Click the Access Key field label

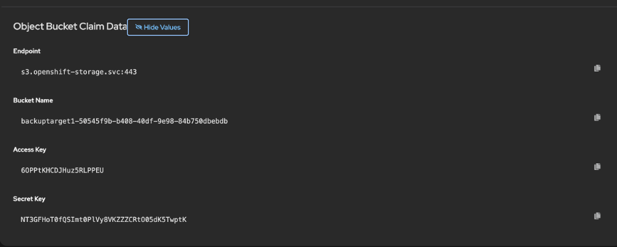pyautogui.click(x=29, y=149)
